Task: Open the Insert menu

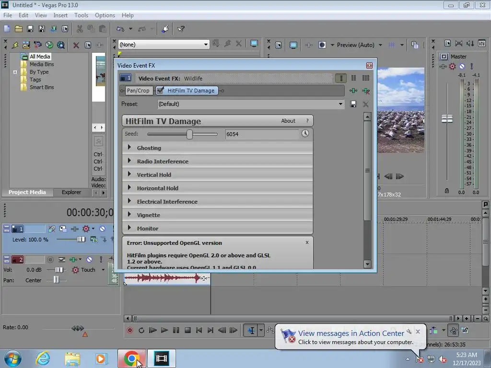Action: [60, 15]
